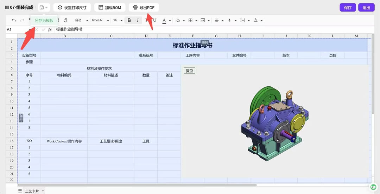Expand the borders options arrow
This screenshot has height=194, width=380.
pos(196,21)
